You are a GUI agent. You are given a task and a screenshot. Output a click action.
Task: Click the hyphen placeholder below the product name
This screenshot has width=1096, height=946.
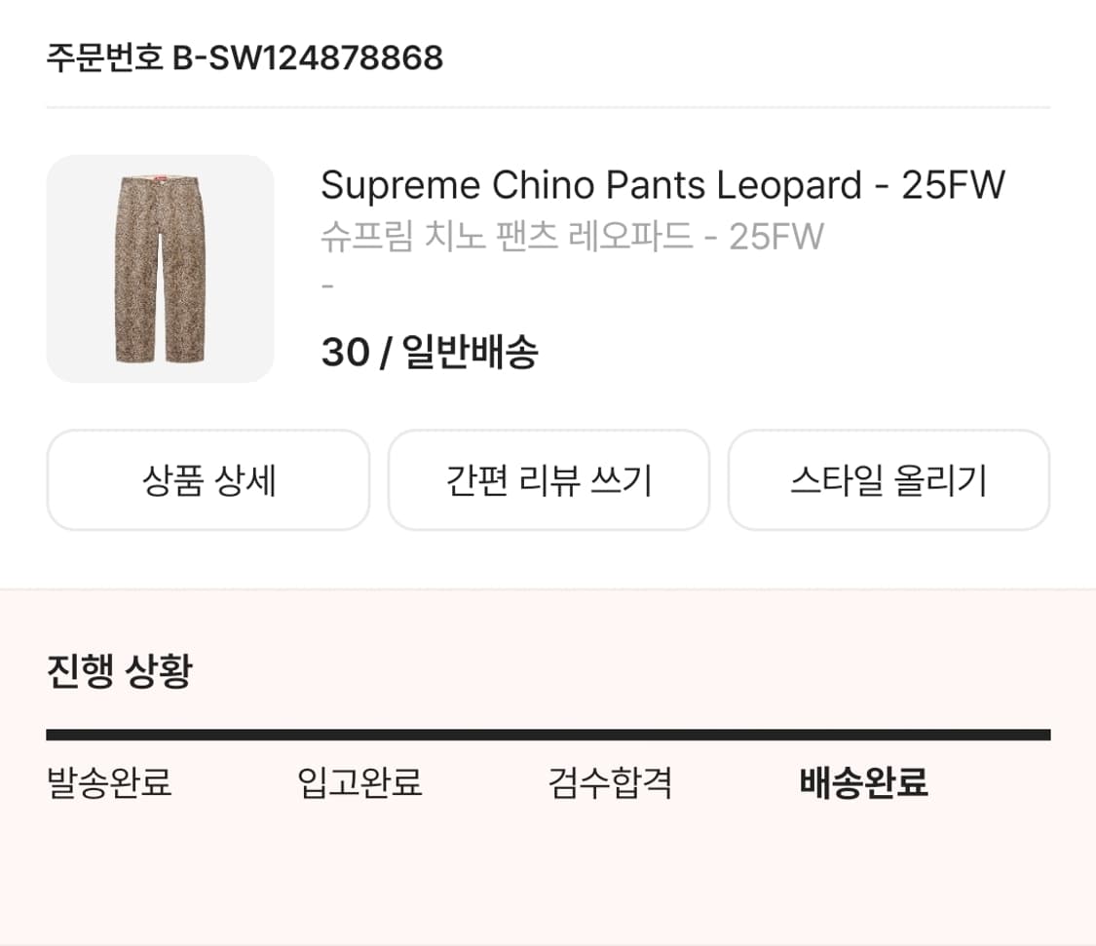(x=328, y=286)
